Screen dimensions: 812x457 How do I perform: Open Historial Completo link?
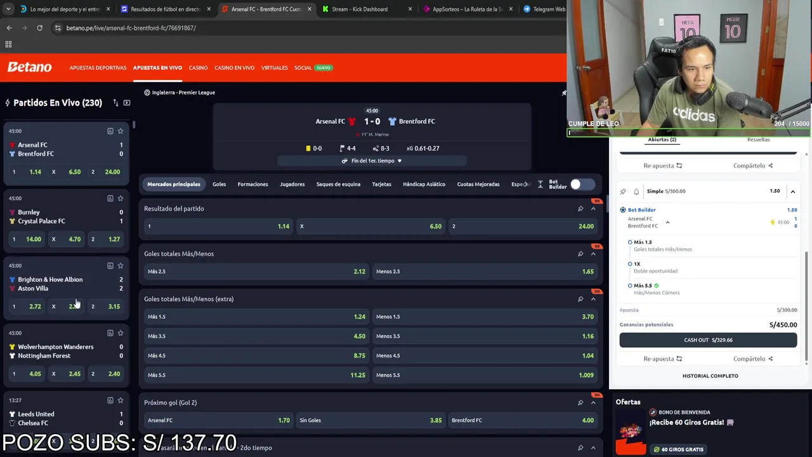coord(710,376)
